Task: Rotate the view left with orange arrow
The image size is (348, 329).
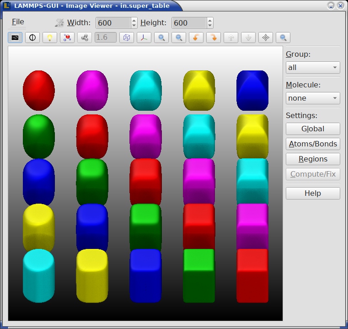Action: point(196,38)
